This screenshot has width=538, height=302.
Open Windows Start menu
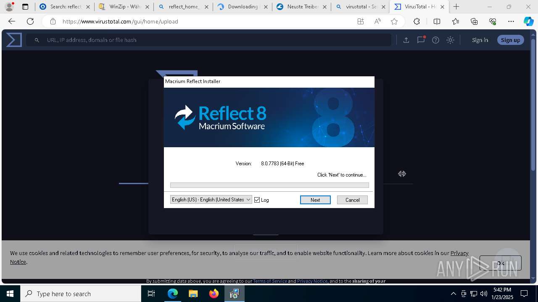(10, 294)
